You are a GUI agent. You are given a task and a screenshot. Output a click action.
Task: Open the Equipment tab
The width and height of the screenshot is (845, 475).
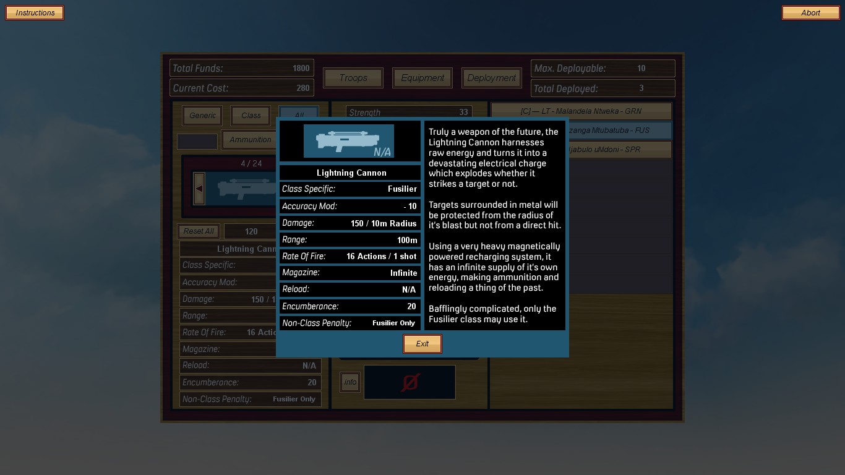[422, 78]
